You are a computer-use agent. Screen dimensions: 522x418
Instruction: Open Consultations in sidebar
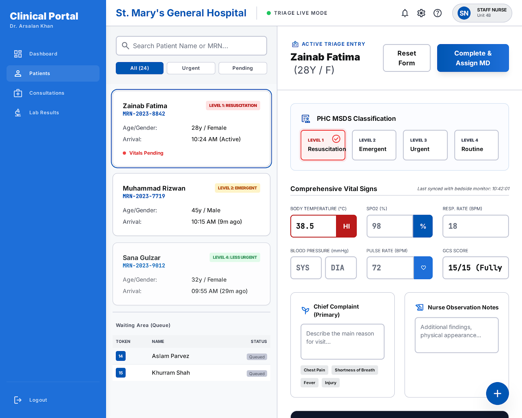coord(53,93)
